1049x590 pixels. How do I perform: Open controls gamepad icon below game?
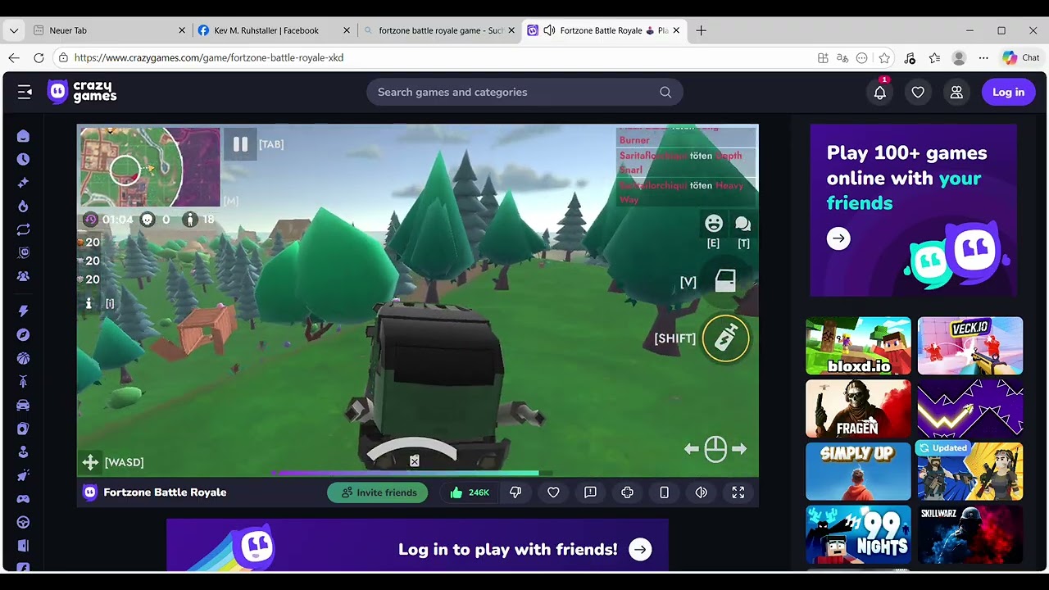pyautogui.click(x=627, y=492)
